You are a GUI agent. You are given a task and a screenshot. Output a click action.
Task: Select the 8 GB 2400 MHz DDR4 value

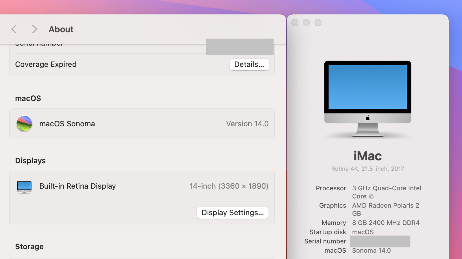click(386, 223)
